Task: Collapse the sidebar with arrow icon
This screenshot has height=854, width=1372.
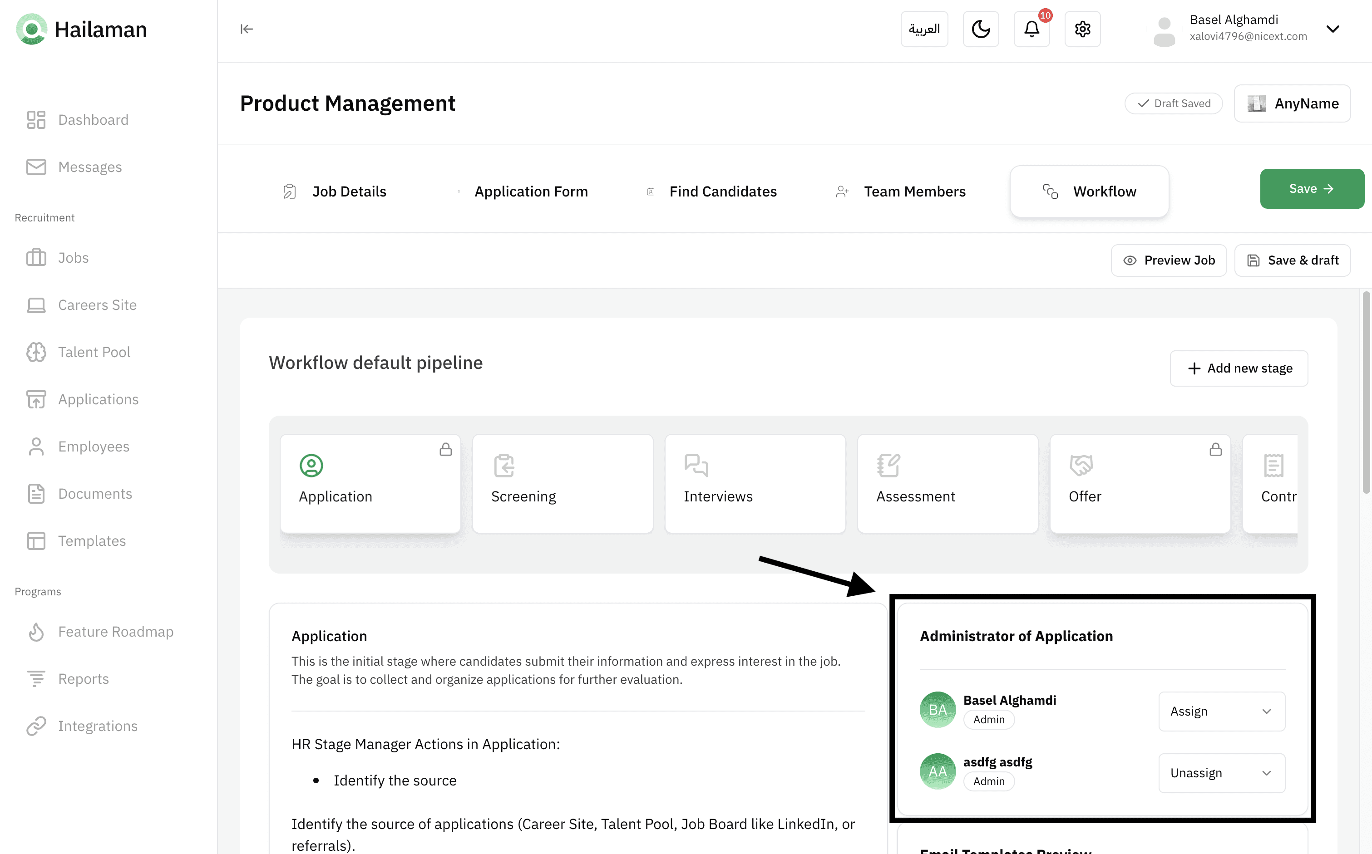Action: point(247,29)
